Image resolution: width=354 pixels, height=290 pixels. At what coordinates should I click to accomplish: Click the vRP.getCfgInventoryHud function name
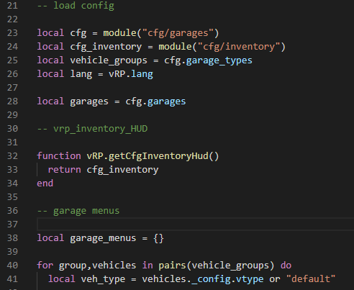[x=147, y=156]
